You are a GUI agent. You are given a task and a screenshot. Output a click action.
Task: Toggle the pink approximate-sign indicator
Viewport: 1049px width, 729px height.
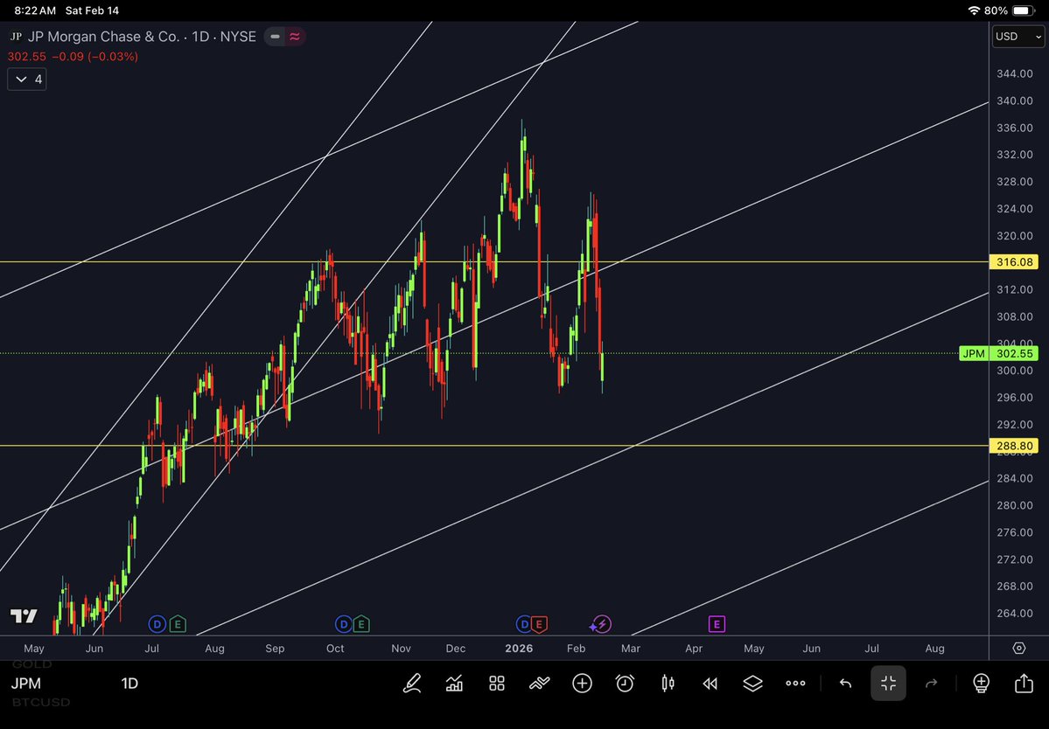tap(294, 37)
